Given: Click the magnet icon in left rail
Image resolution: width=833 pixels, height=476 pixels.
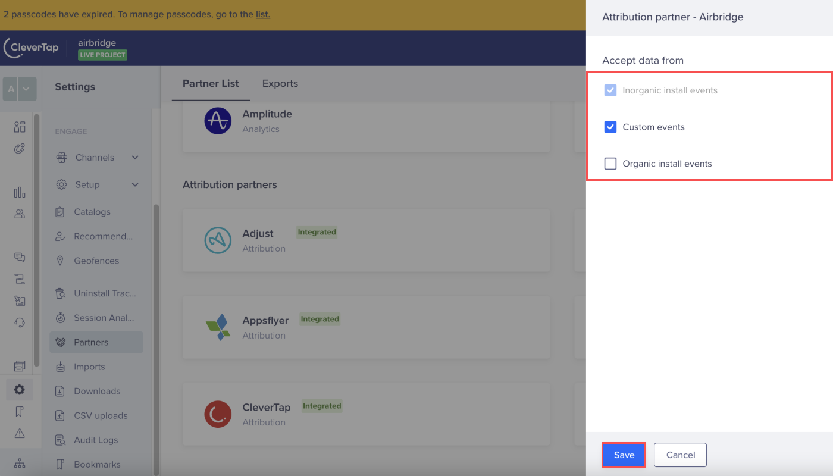Looking at the screenshot, I should coord(20,148).
